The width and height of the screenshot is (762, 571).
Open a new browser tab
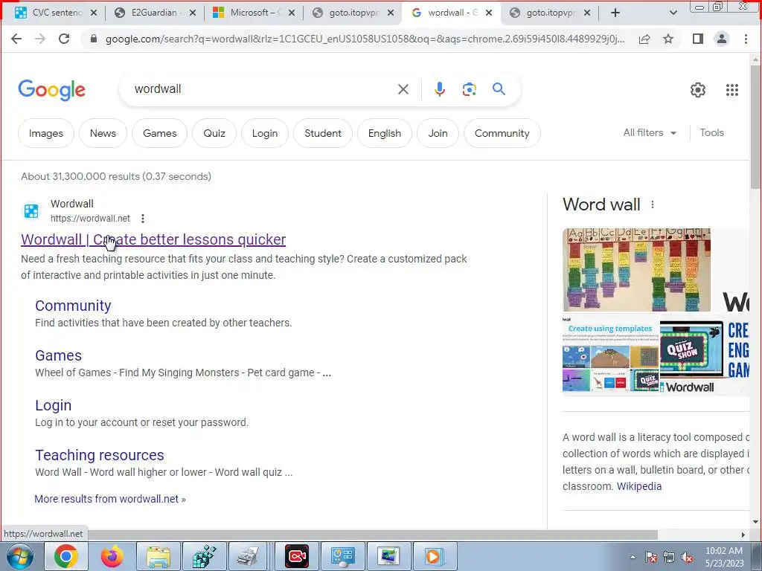tap(615, 13)
